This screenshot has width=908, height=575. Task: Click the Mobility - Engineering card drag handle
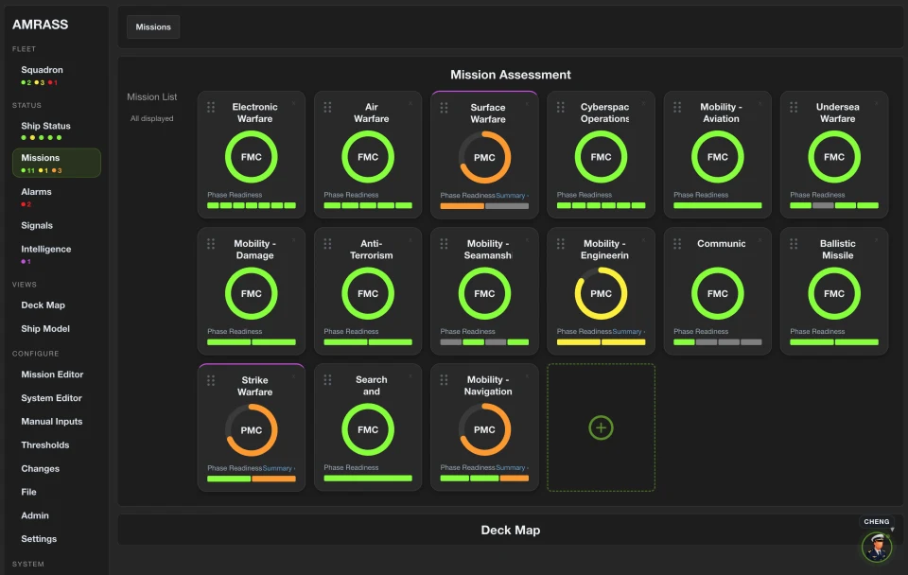pyautogui.click(x=561, y=244)
